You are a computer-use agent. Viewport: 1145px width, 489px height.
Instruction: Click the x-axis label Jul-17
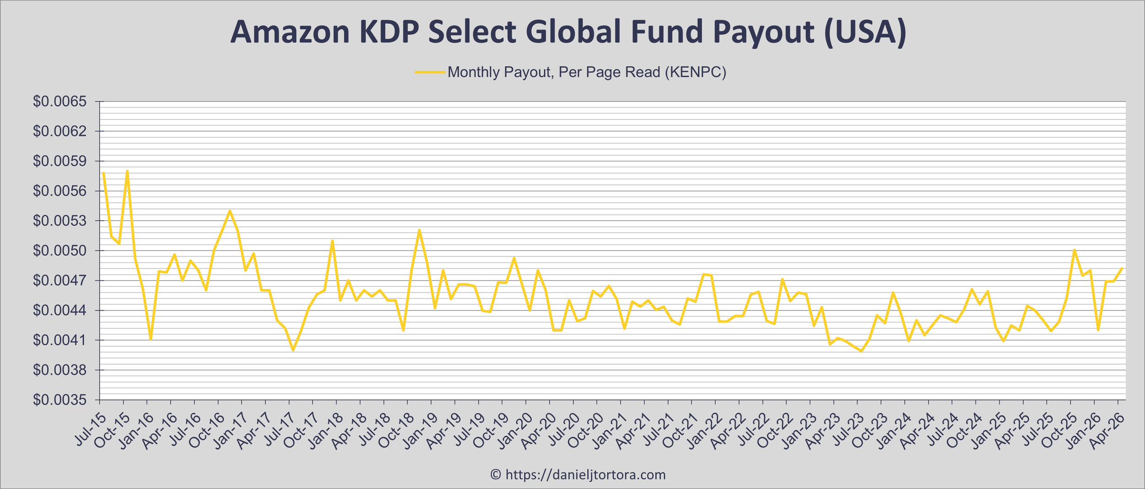pos(280,431)
